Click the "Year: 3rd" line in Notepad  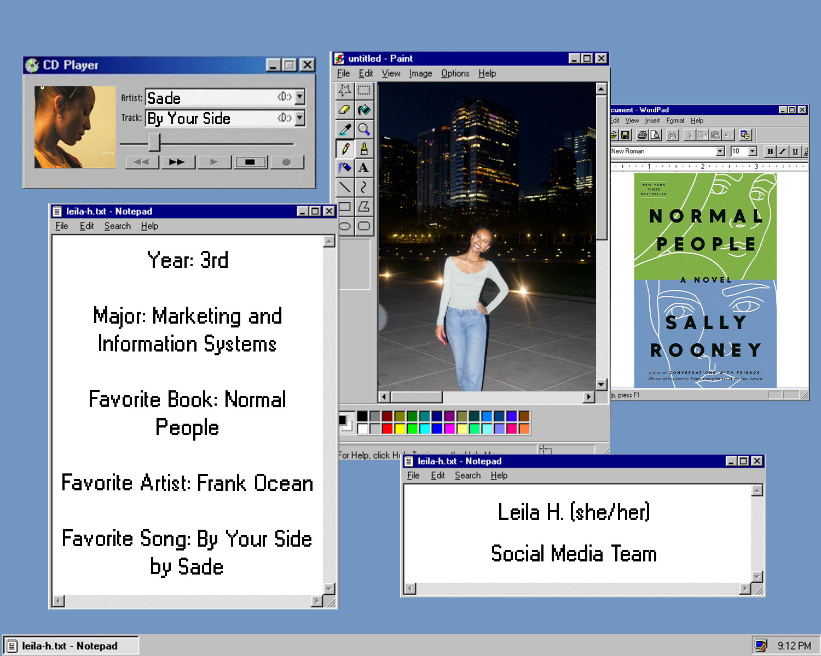[187, 260]
